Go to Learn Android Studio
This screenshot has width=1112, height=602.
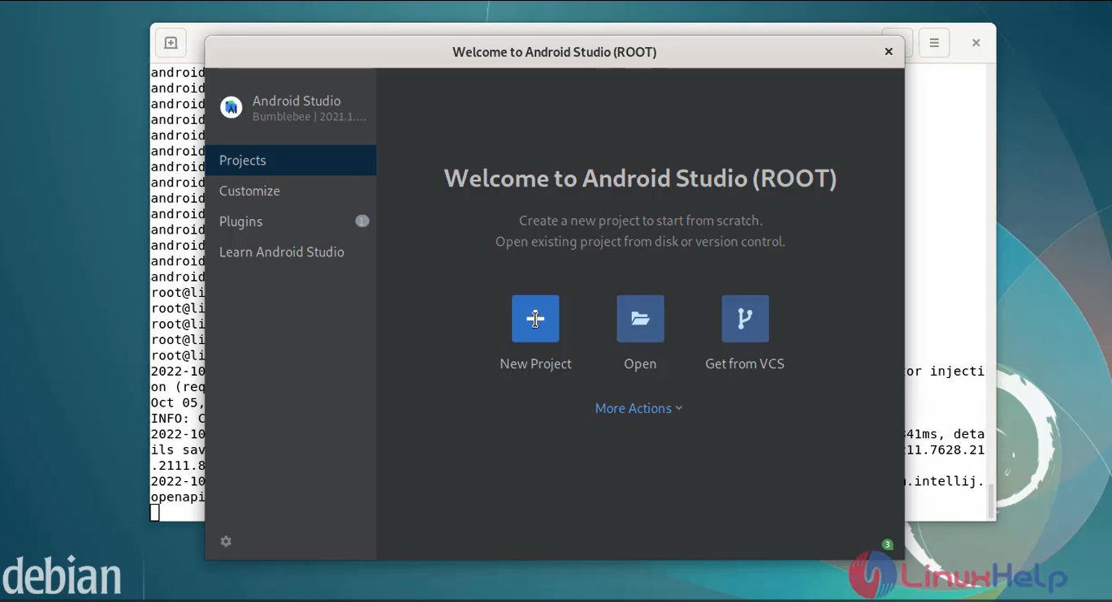[x=291, y=252]
